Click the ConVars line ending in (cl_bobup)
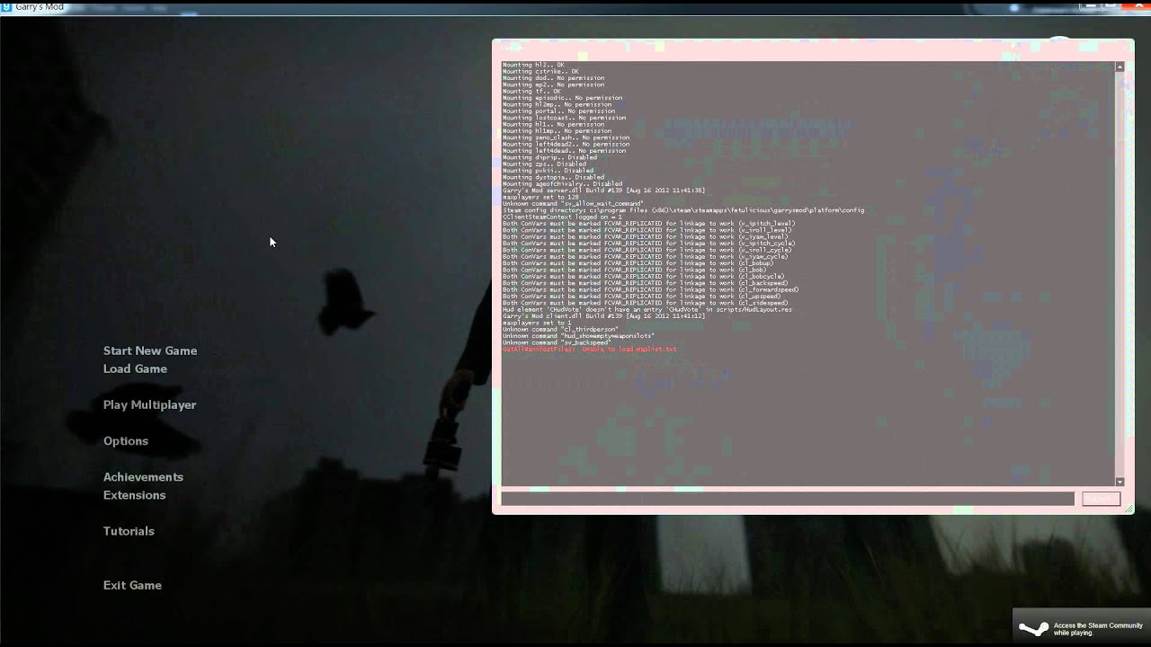The image size is (1151, 647). coord(638,262)
